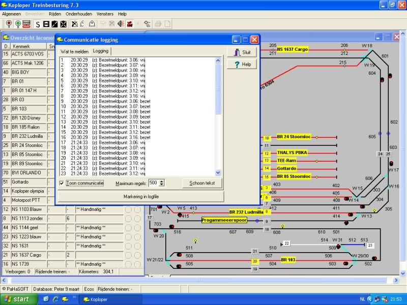Image resolution: width=407 pixels, height=305 pixels.
Task: Click first round indicator for NS 1637 Cargo
Action: tap(129, 255)
